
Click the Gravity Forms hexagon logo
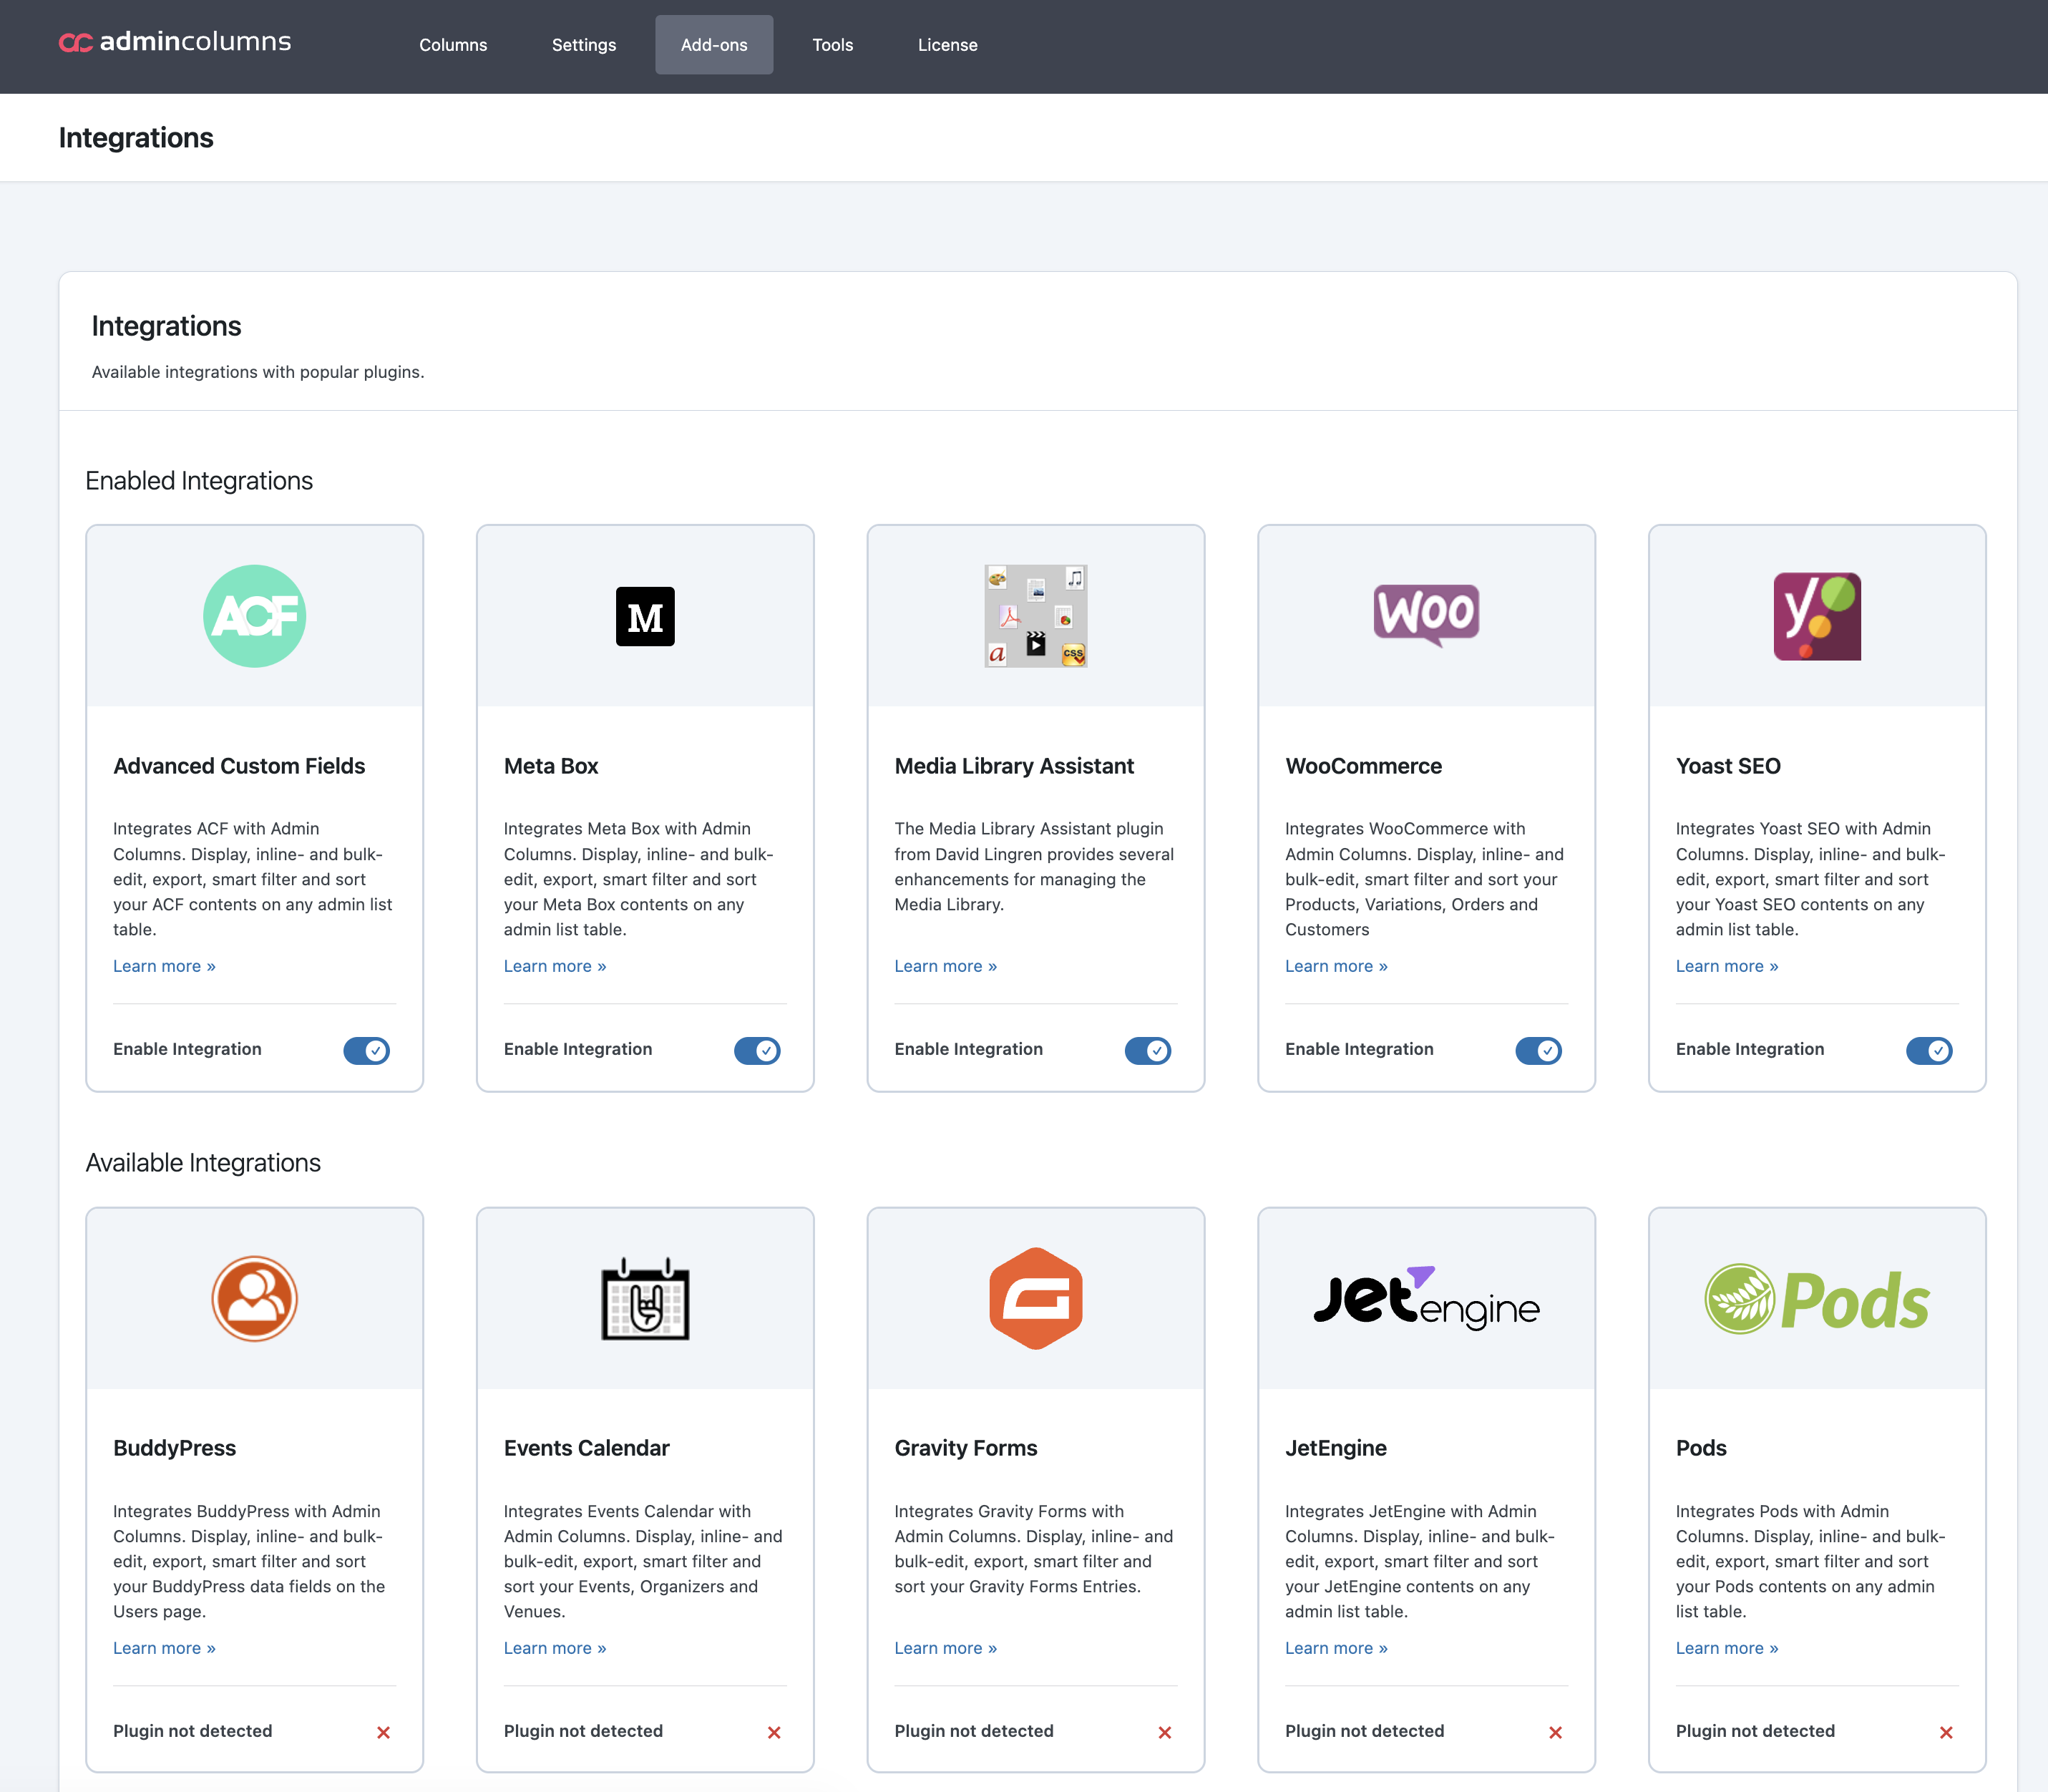(1035, 1298)
